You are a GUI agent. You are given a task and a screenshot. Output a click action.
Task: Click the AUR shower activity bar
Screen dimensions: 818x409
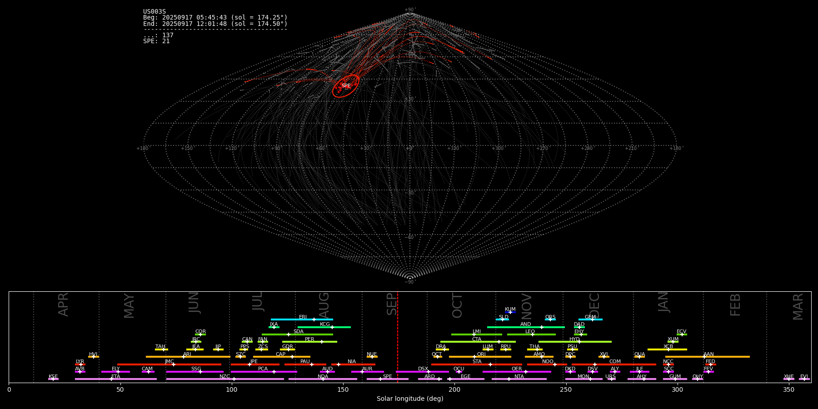point(367,372)
